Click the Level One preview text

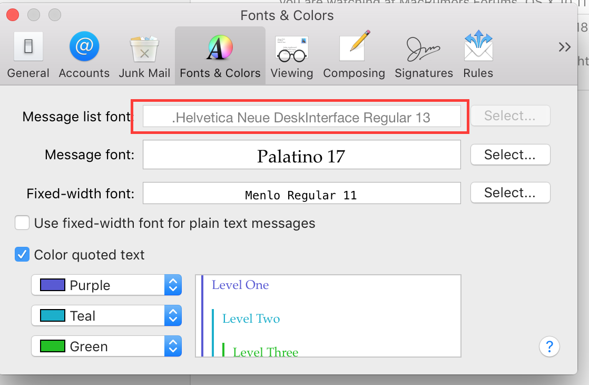[240, 285]
